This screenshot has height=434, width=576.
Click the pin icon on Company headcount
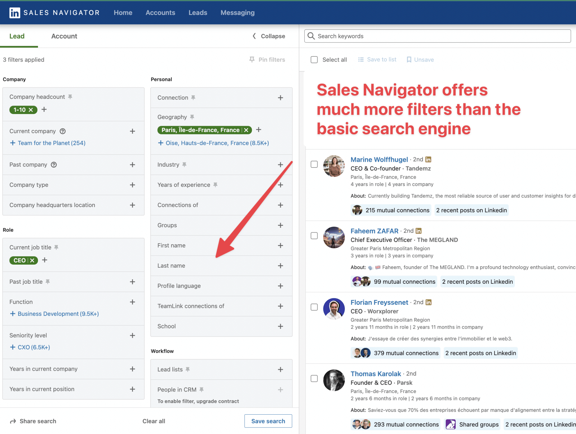coord(71,96)
